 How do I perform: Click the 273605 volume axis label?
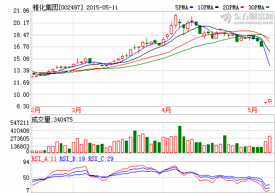[20, 139]
